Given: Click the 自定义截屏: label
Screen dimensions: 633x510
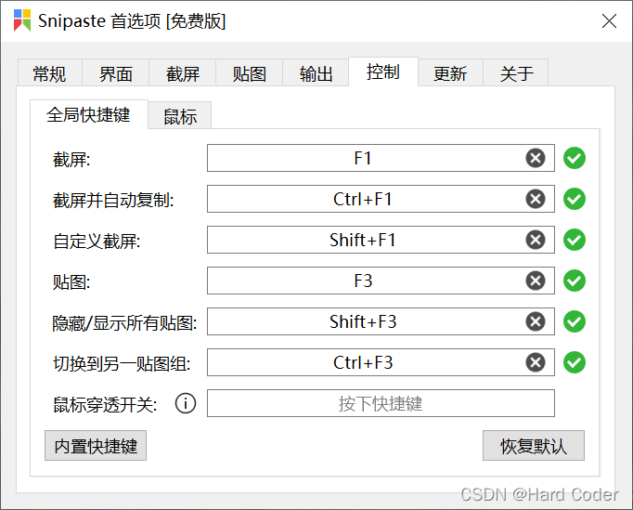Looking at the screenshot, I should point(97,241).
